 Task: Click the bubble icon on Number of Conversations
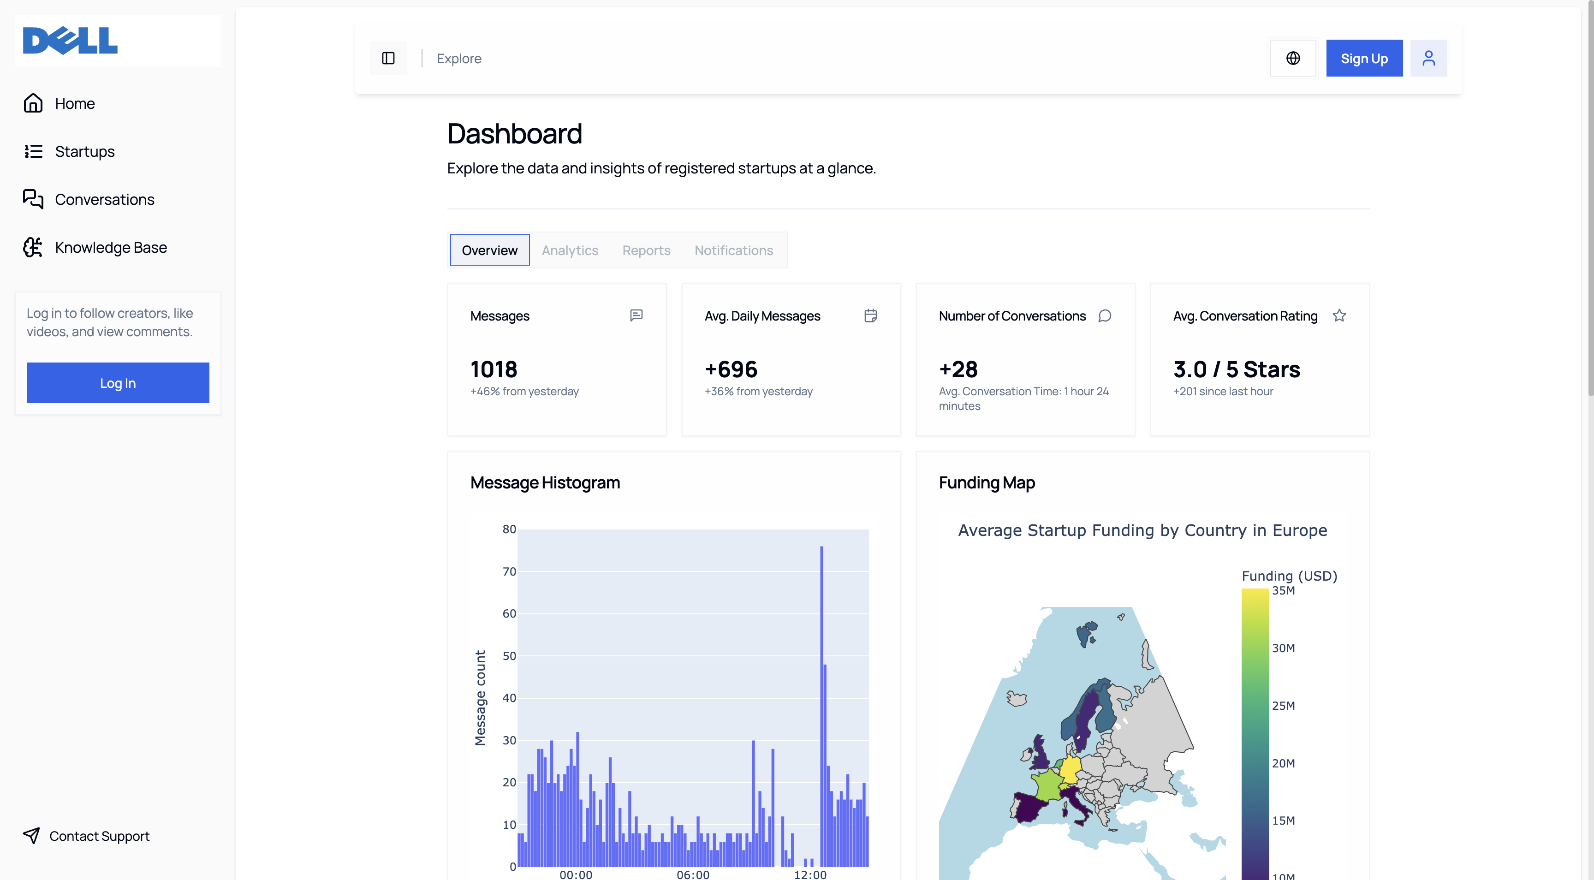click(1105, 315)
